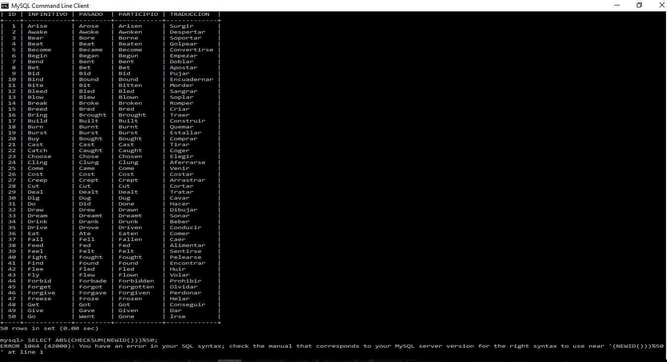This screenshot has width=667, height=362.
Task: Click the translation 'Estallar'
Action: [x=186, y=133]
